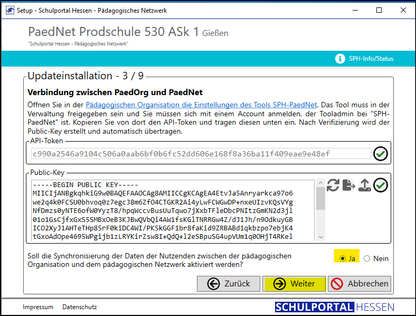416x316 pixels.
Task: Select the Nein radio button
Action: [367, 258]
